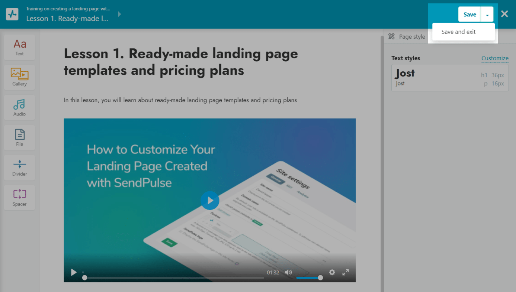
Task: Select the Text block tool
Action: point(20,47)
